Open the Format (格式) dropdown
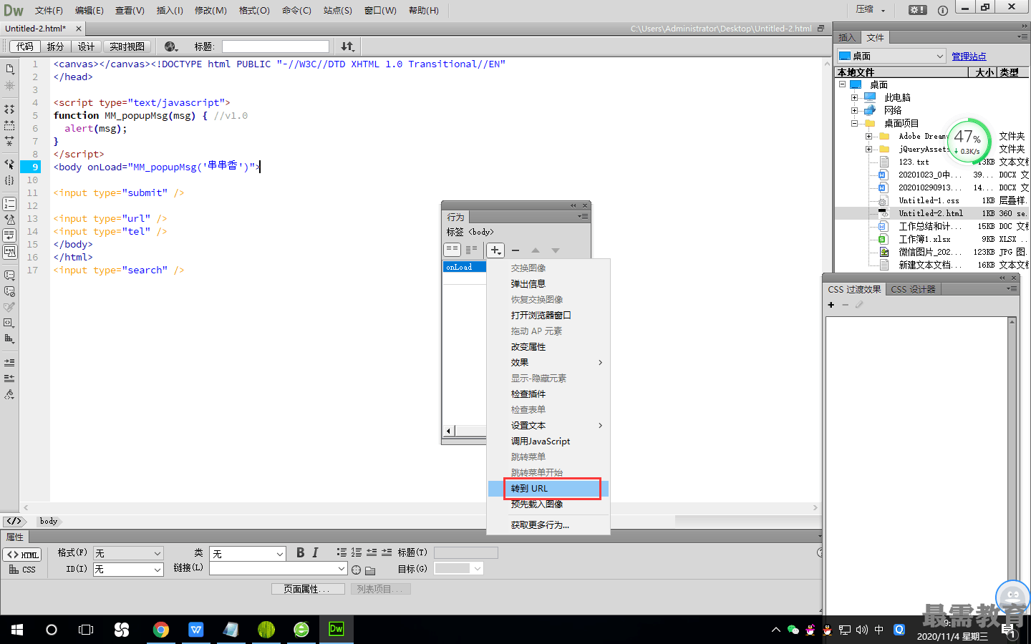This screenshot has height=644, width=1031. (128, 553)
